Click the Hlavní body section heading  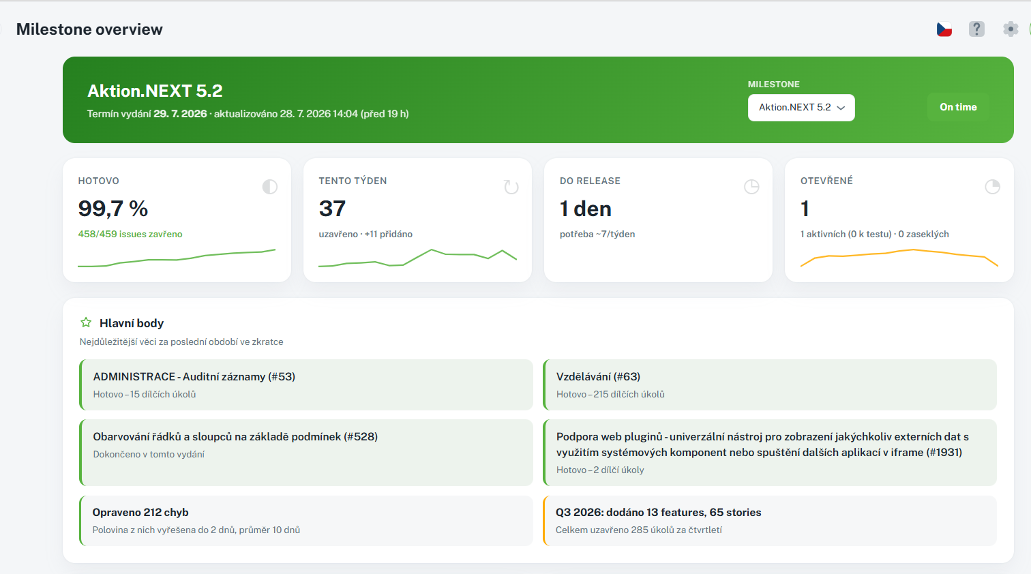point(132,323)
